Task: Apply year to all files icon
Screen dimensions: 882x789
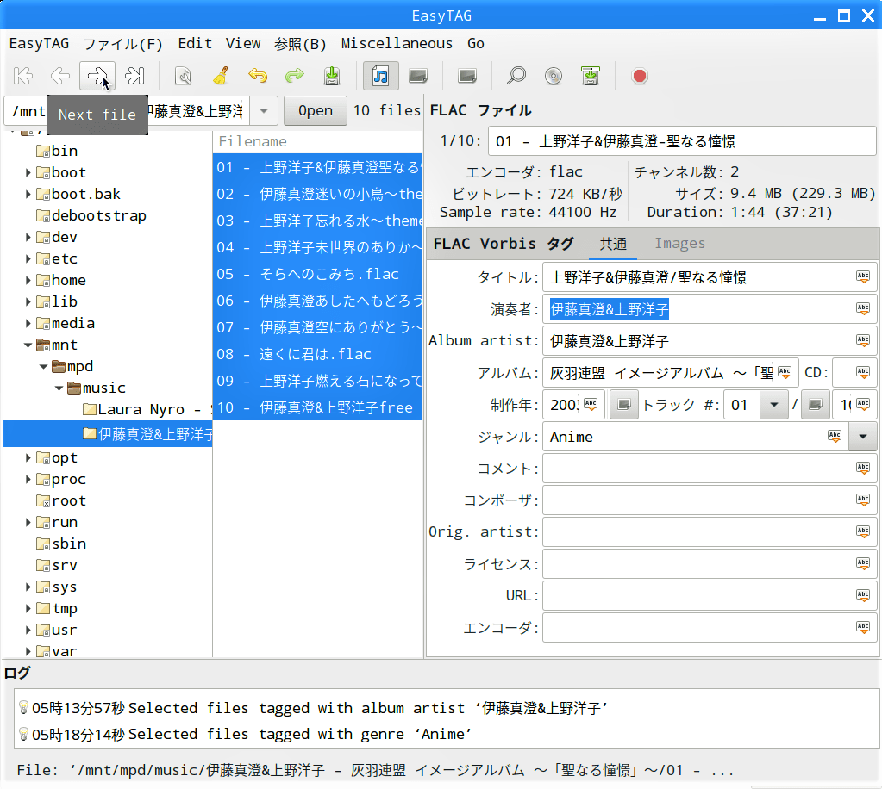Action: 591,404
